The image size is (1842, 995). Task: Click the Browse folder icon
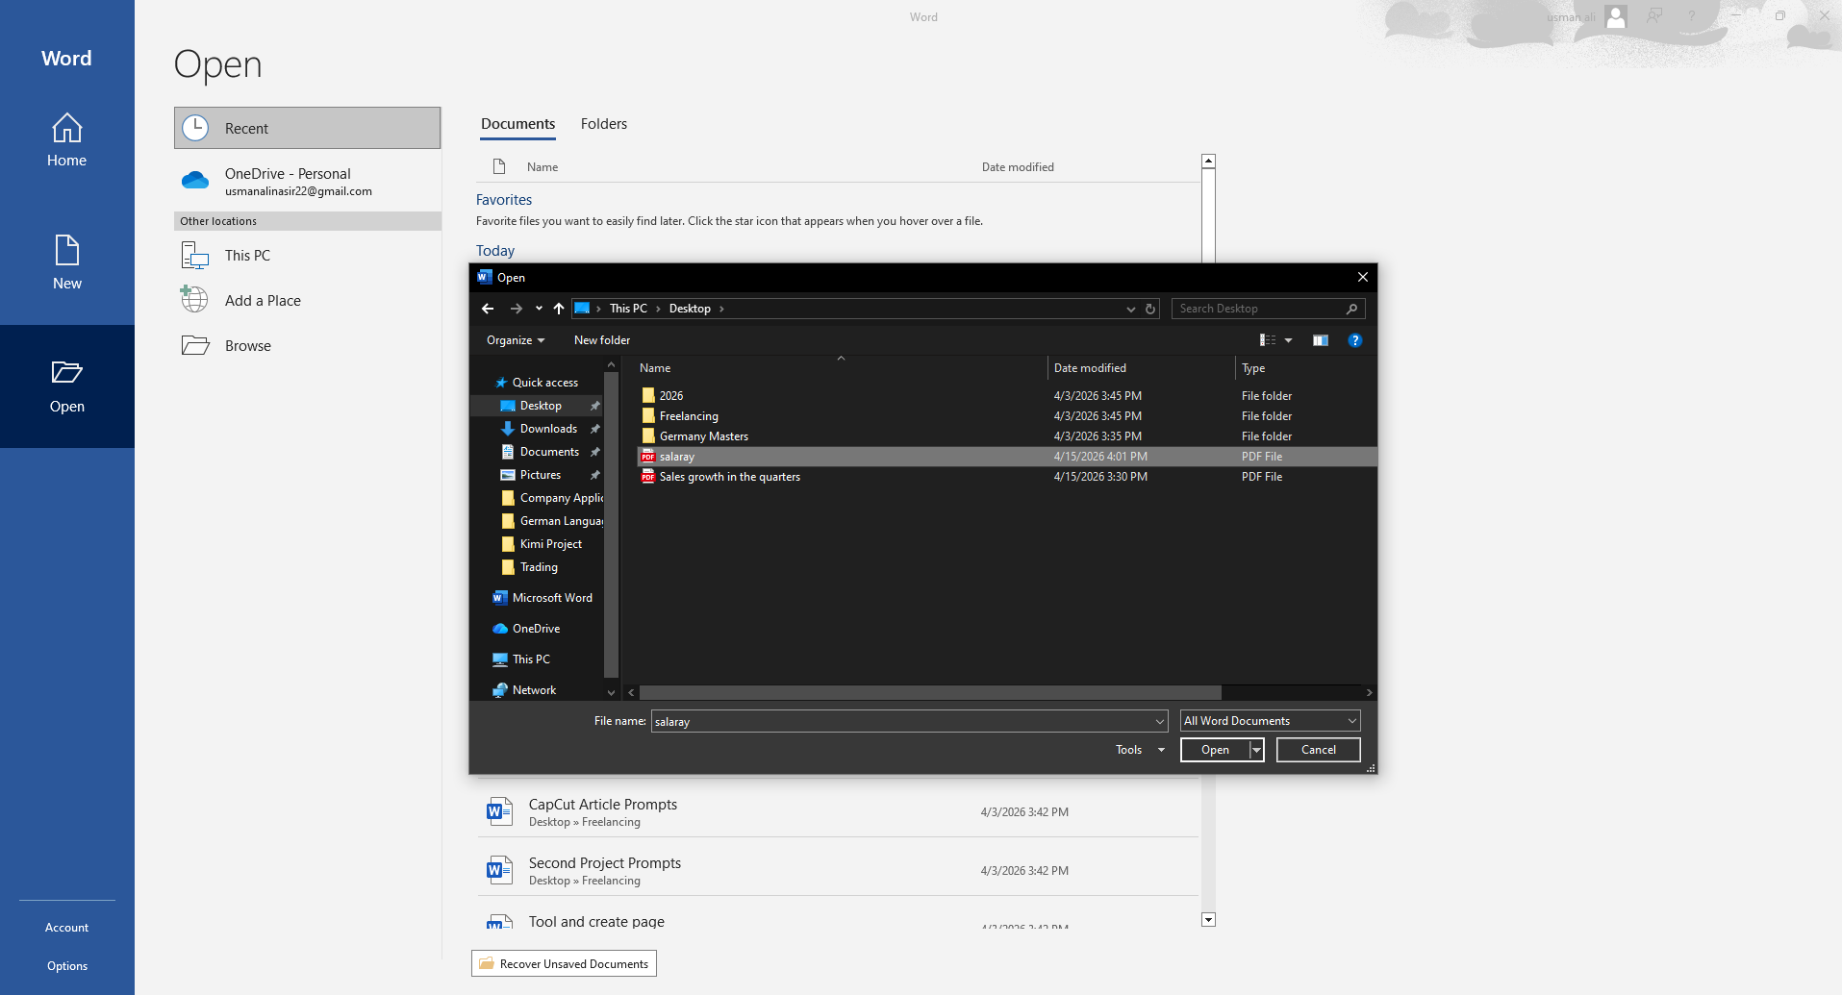(x=195, y=345)
